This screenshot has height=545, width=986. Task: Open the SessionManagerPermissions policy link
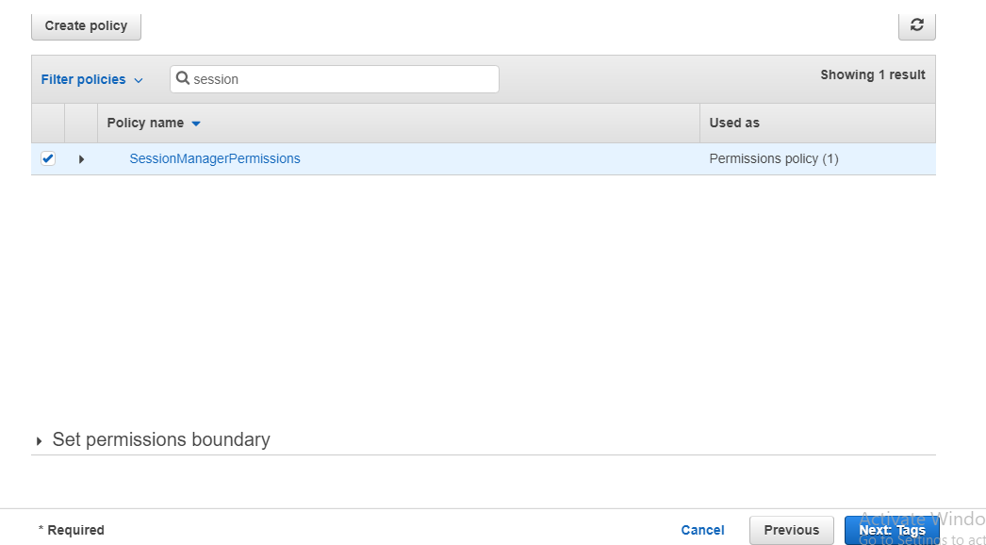pos(214,158)
